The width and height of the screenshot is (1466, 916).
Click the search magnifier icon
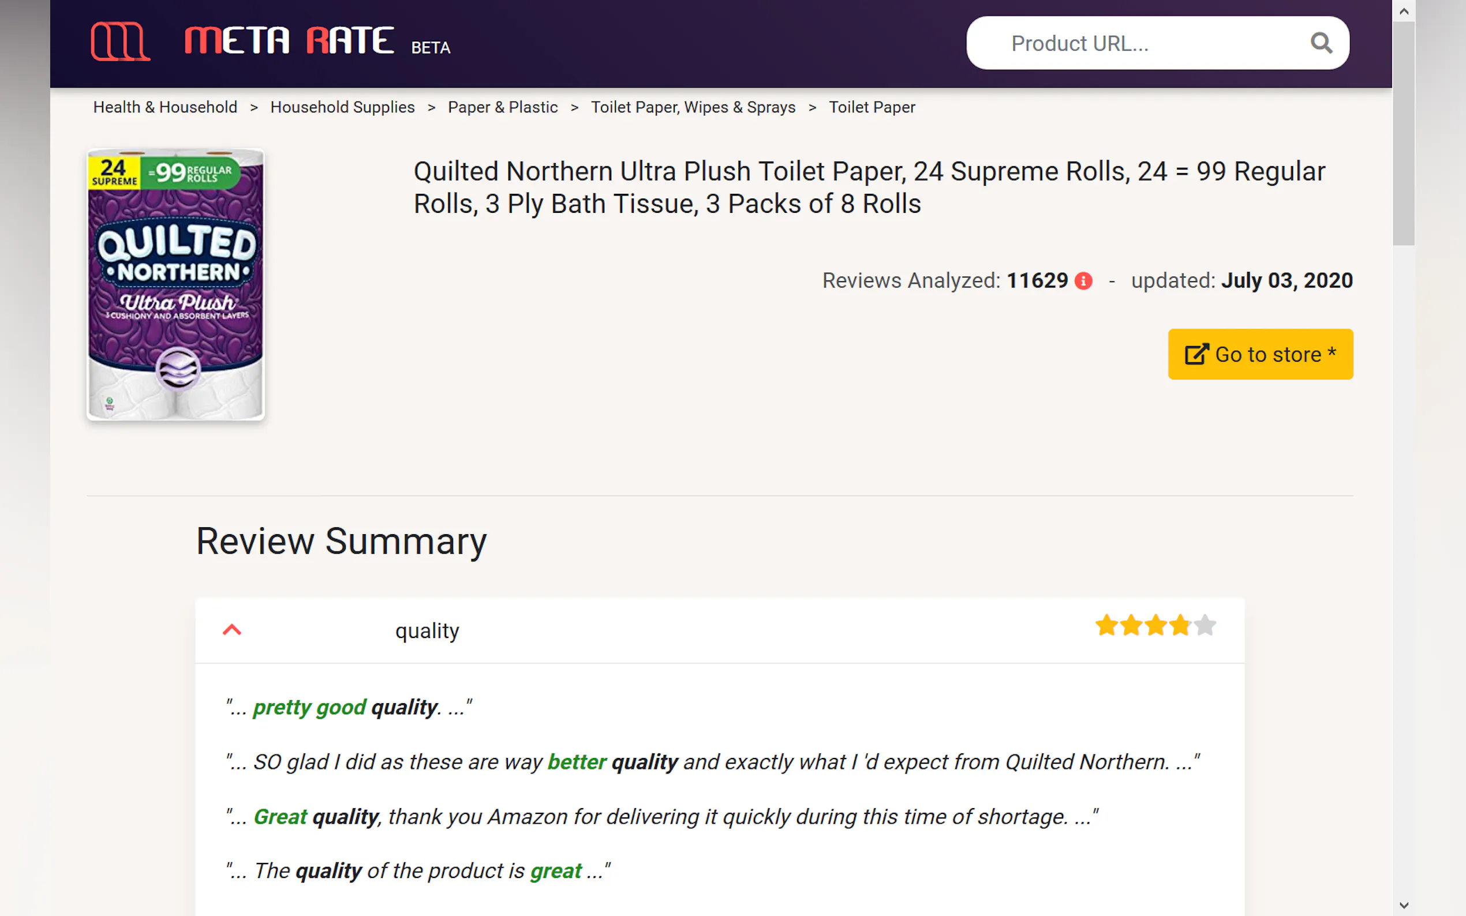(1321, 43)
